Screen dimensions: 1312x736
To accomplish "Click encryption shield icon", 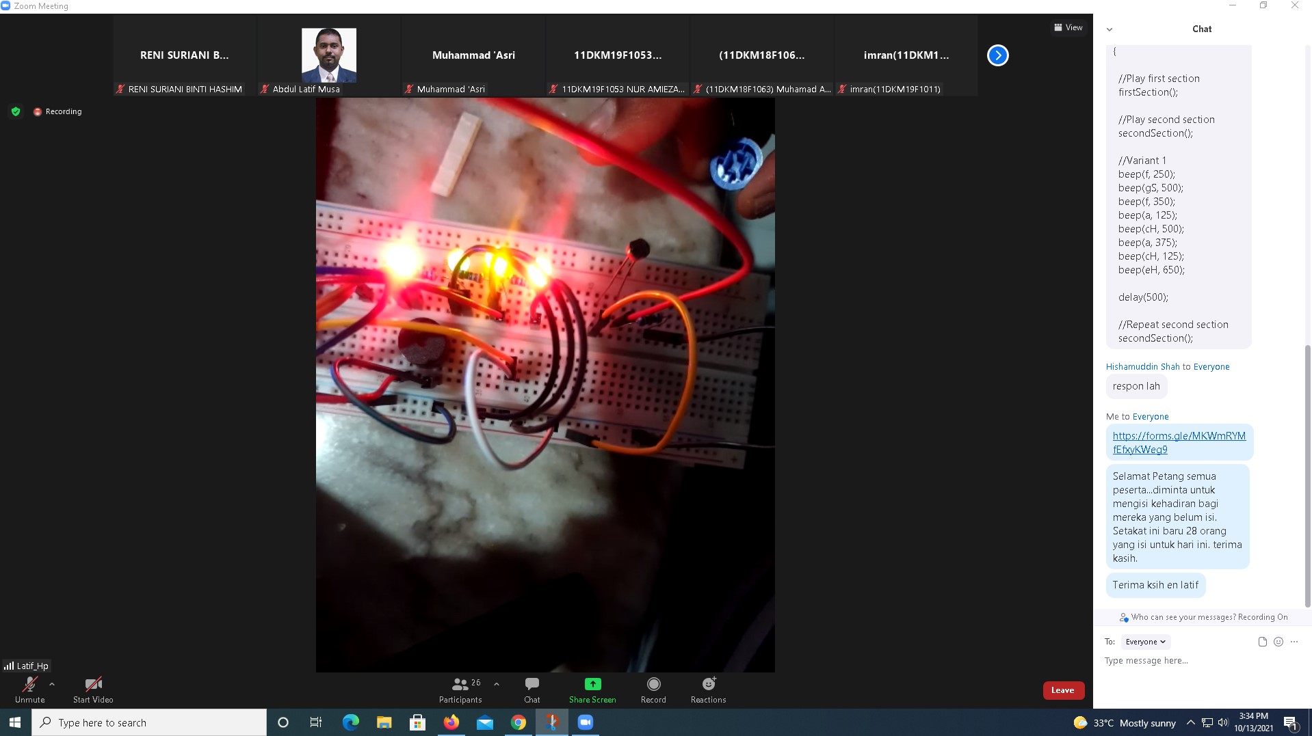I will pos(16,111).
